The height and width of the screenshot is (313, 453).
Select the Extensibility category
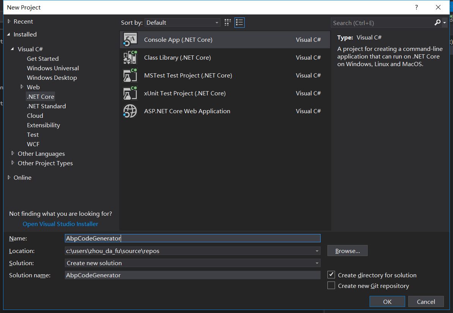coord(43,125)
